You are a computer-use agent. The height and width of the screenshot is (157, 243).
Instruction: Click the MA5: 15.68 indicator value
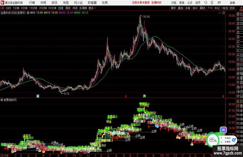36,13
